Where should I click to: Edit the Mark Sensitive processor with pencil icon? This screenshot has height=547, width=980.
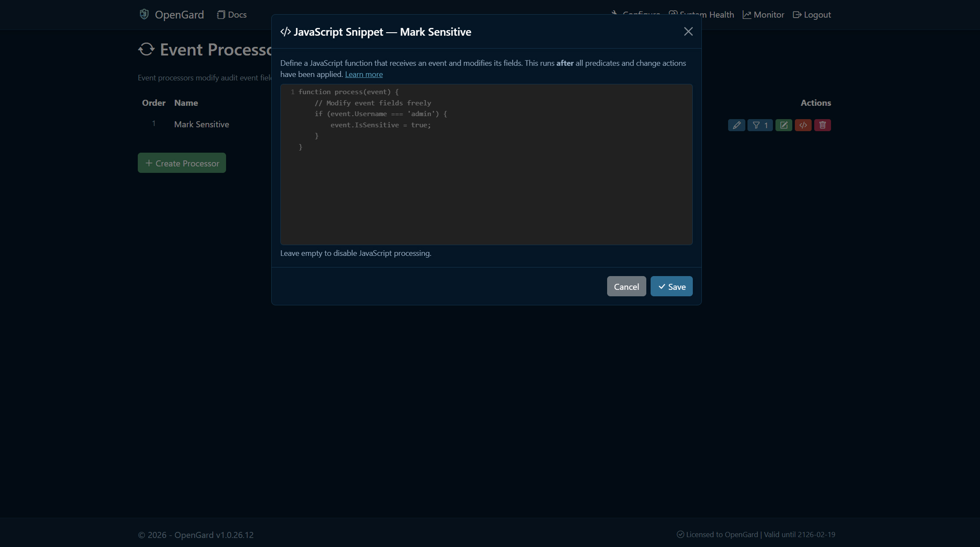[736, 125]
